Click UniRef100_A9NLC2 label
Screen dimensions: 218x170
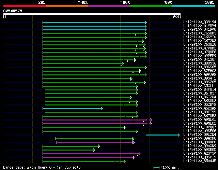[200, 124]
